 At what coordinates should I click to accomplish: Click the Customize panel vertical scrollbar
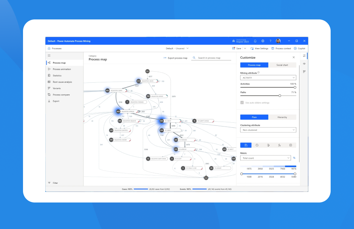[299, 114]
